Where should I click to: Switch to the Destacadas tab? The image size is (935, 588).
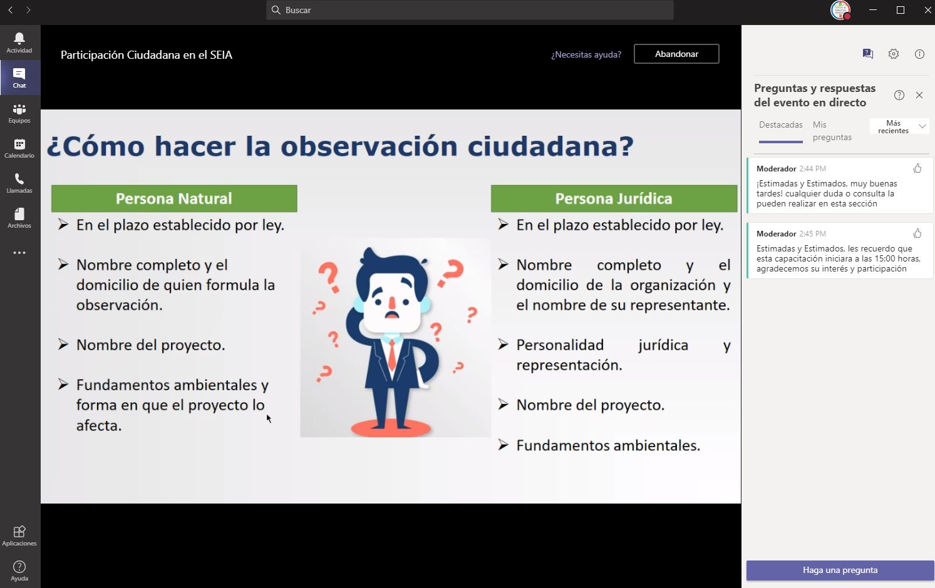780,125
